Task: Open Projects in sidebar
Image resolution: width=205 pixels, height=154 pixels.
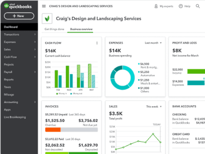Action: pyautogui.click(x=9, y=64)
